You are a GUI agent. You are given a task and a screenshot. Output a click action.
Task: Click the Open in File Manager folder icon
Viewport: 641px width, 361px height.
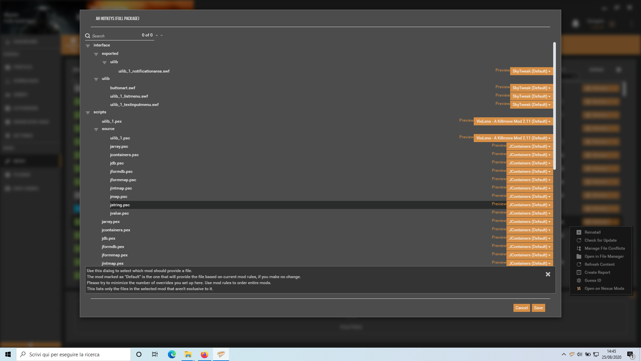579,256
